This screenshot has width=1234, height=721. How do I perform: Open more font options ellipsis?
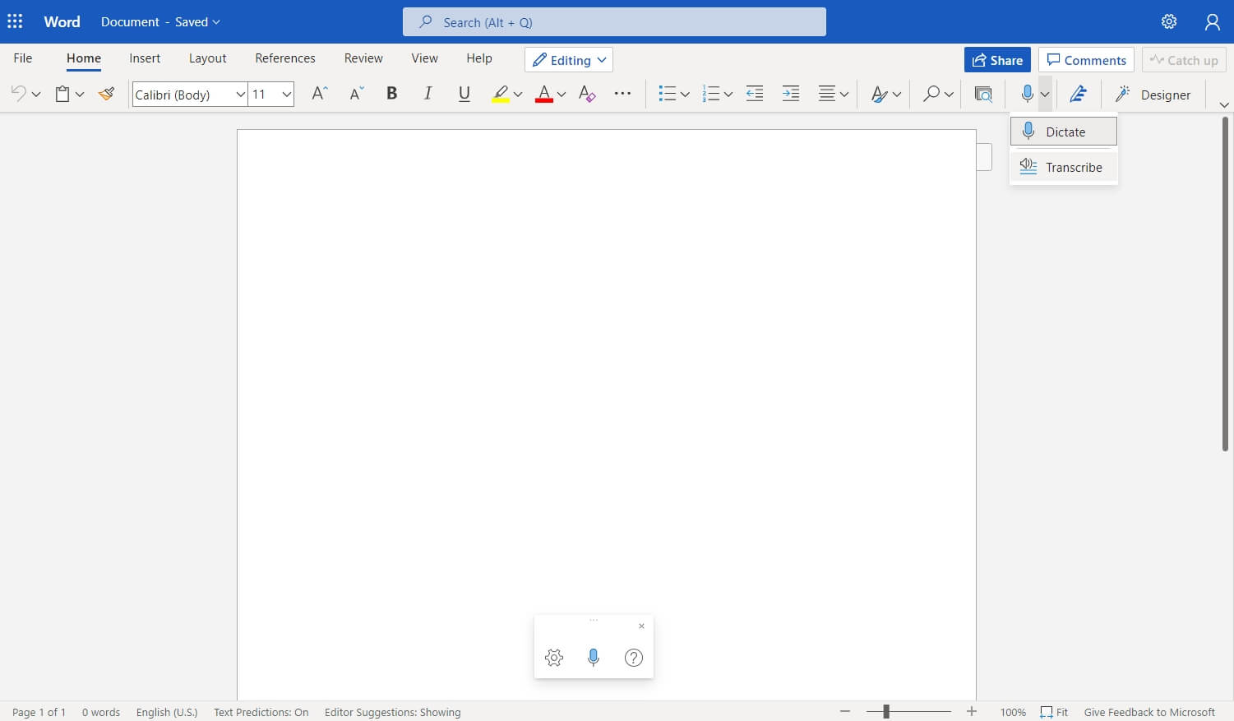(x=622, y=94)
